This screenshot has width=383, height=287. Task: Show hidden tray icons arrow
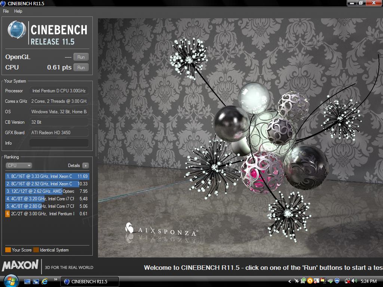[289, 281]
